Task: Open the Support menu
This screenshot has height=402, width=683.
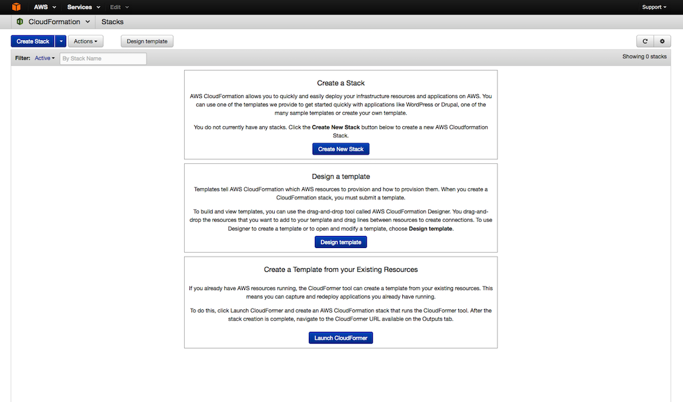Action: pyautogui.click(x=654, y=7)
